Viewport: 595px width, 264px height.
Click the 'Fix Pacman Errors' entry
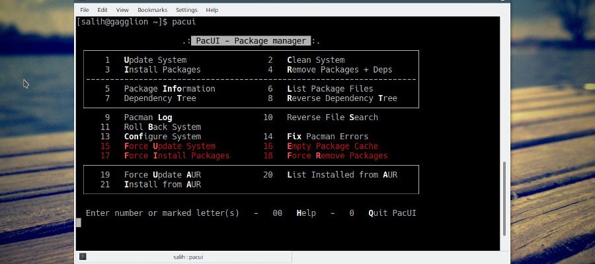327,137
